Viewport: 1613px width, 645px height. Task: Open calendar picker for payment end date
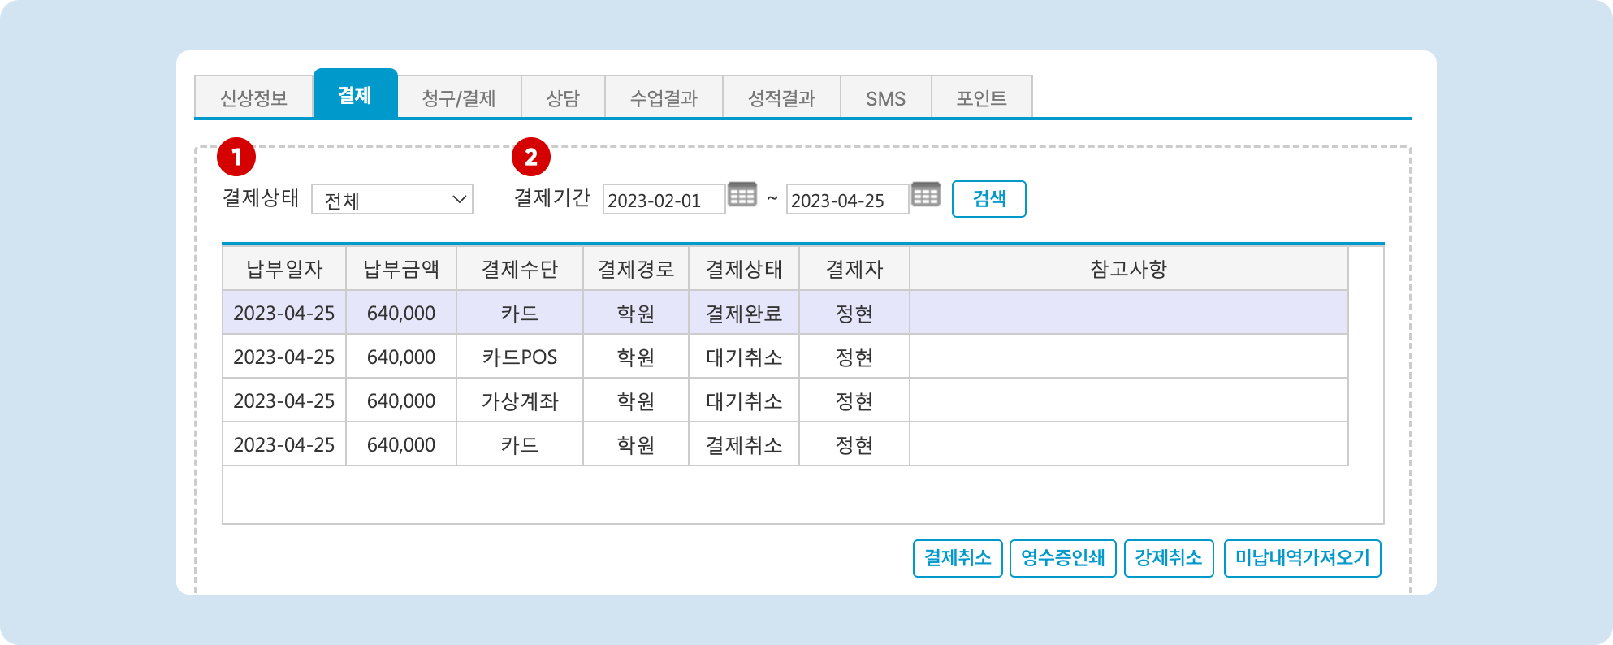[925, 195]
